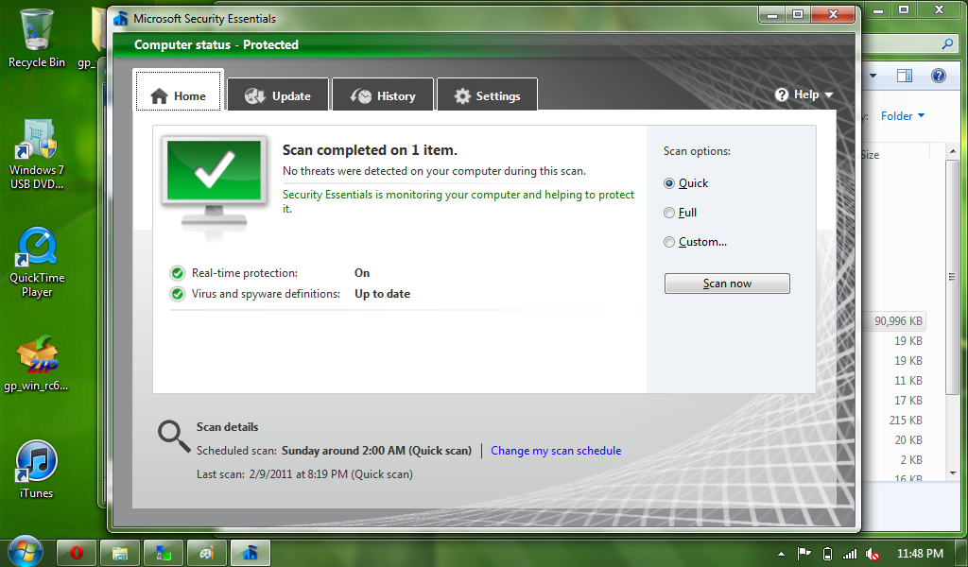Open Explorer window help question mark
Screen dimensions: 968x567
[939, 76]
